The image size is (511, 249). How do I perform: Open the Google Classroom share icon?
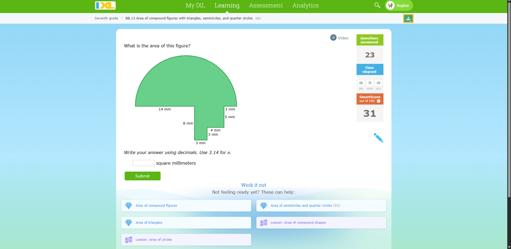(x=408, y=18)
